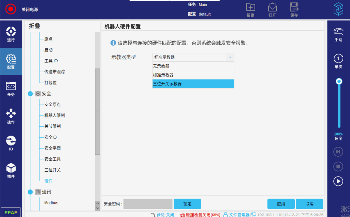The height and width of the screenshot is (217, 350).
Task: Click the speed slider handle
Action: point(339,81)
